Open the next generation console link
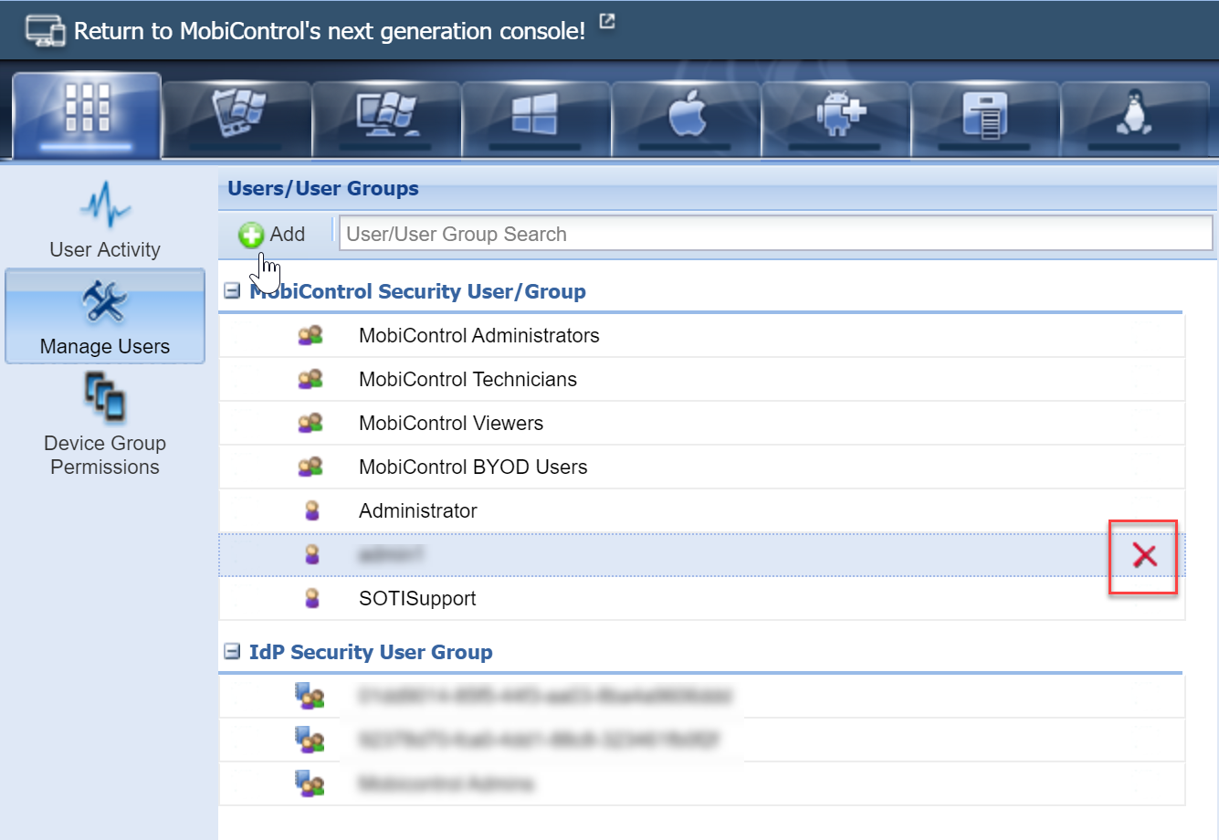The height and width of the screenshot is (840, 1219). 330,30
